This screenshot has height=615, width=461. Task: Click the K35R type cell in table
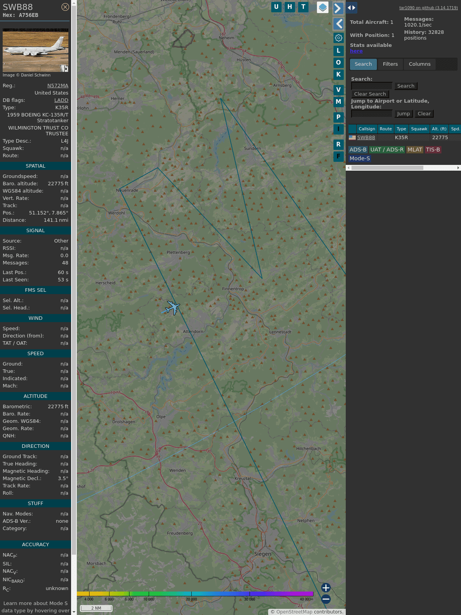click(x=401, y=138)
